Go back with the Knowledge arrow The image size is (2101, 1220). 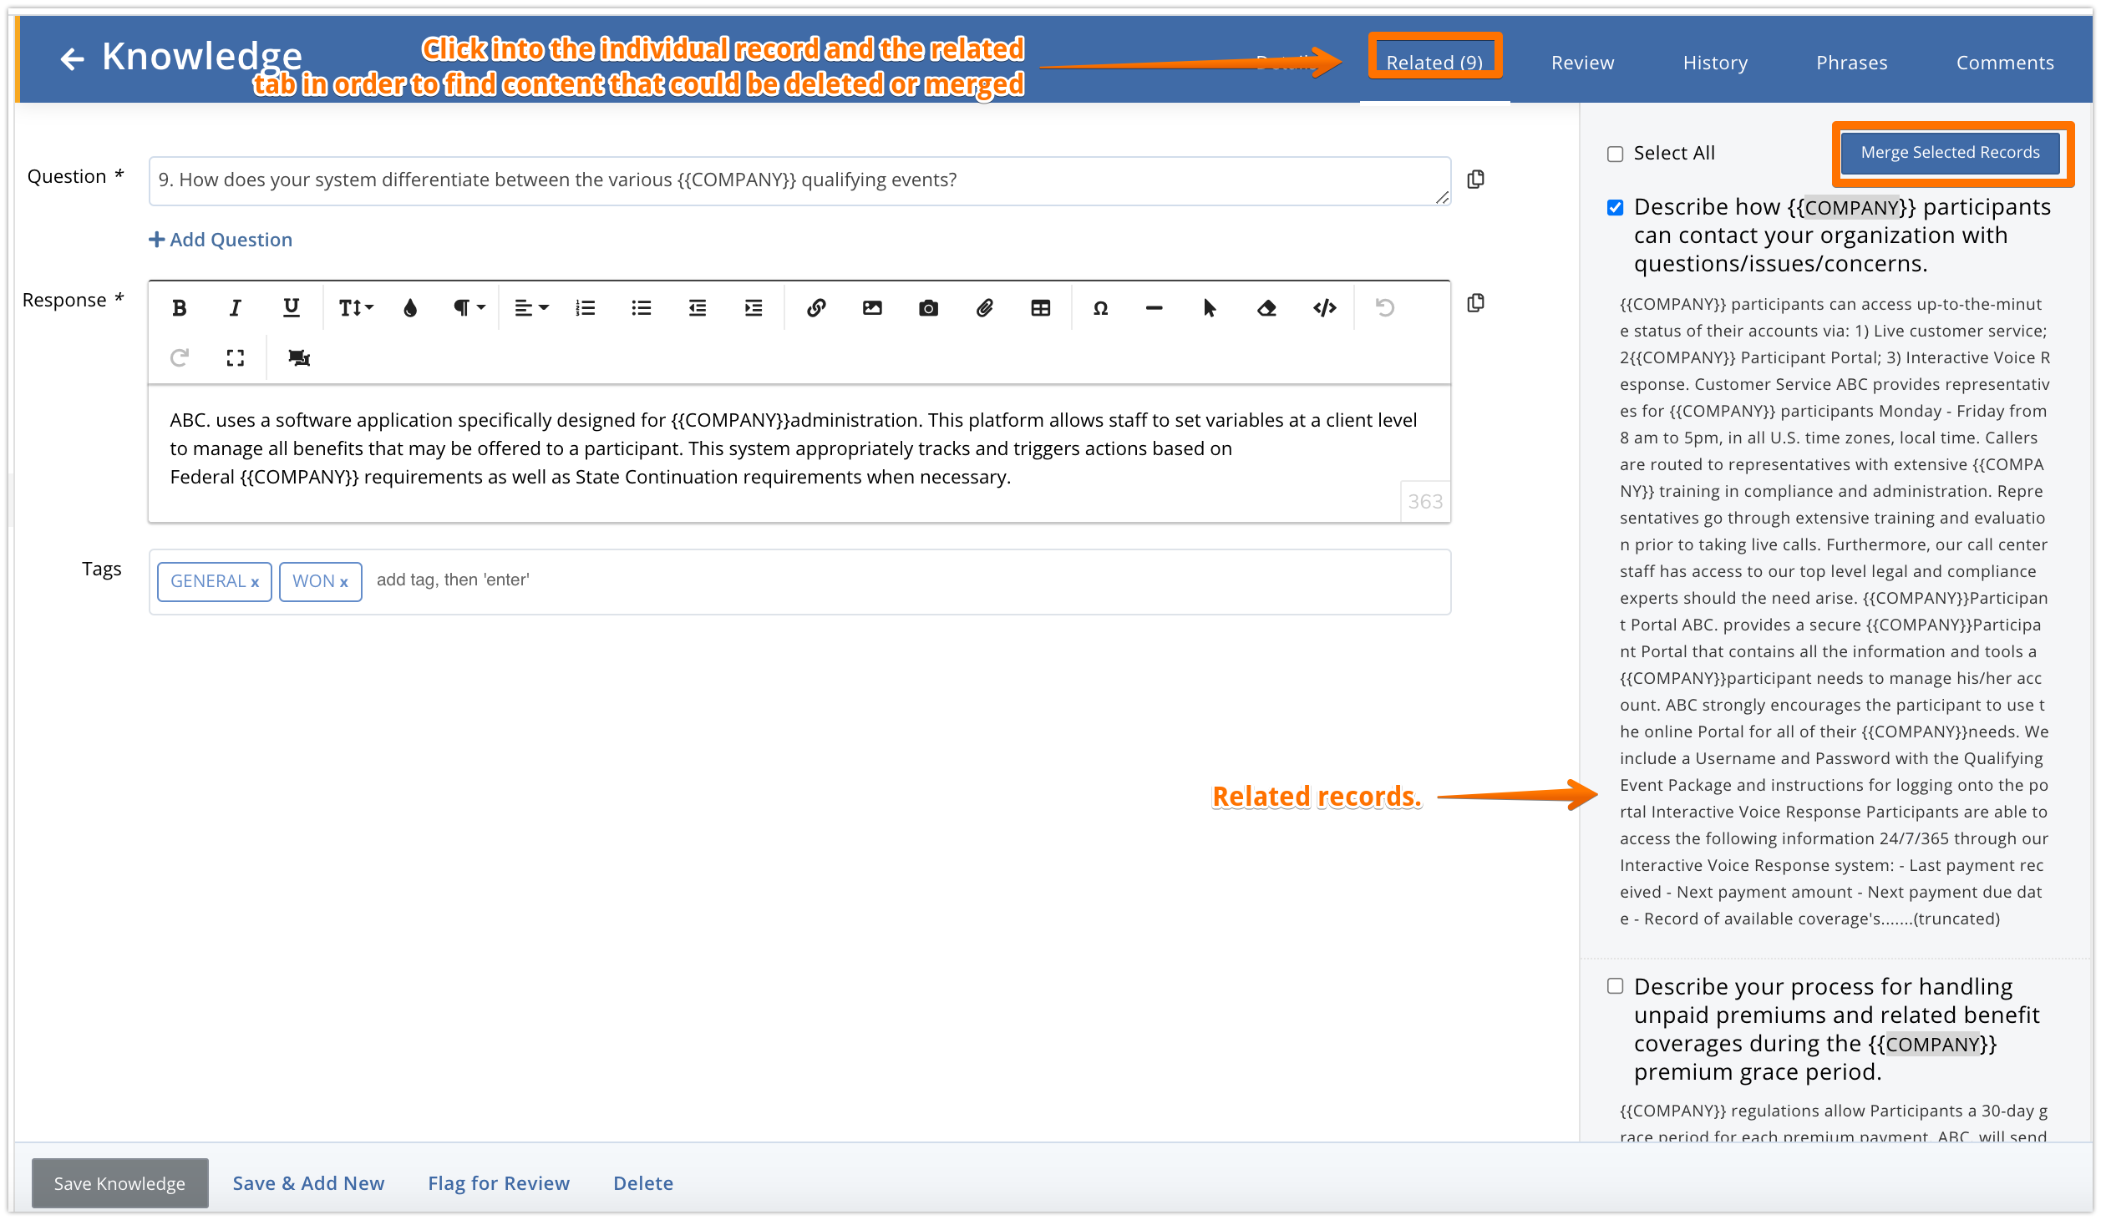point(73,58)
